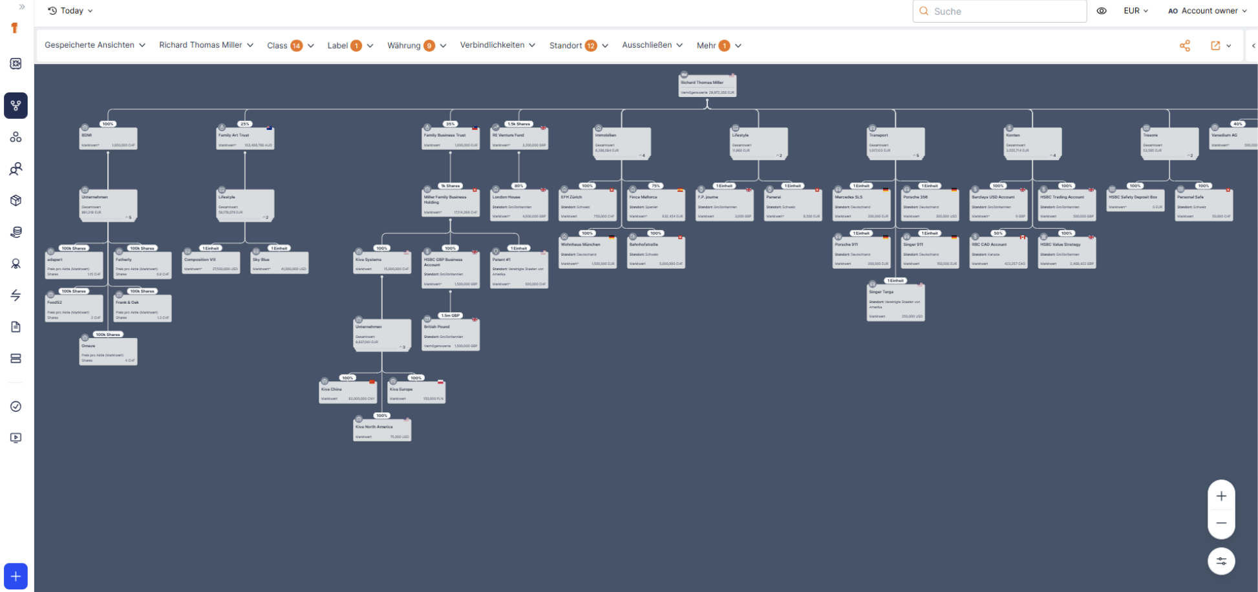This screenshot has height=592, width=1258.
Task: Zoom in with the plus button
Action: point(1221,496)
